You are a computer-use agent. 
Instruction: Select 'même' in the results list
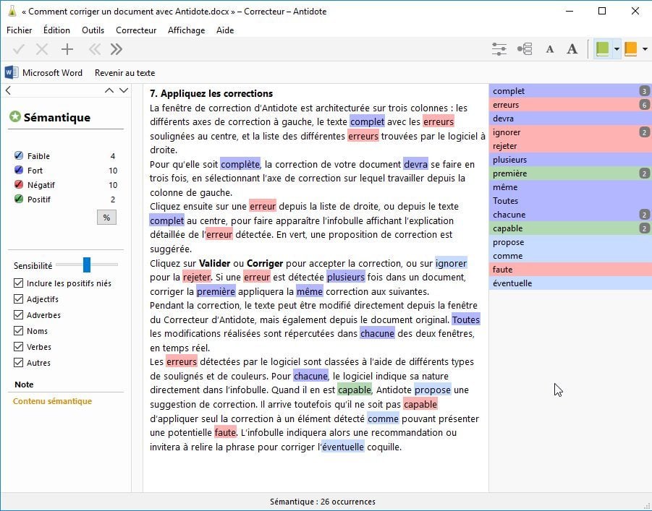pyautogui.click(x=570, y=187)
